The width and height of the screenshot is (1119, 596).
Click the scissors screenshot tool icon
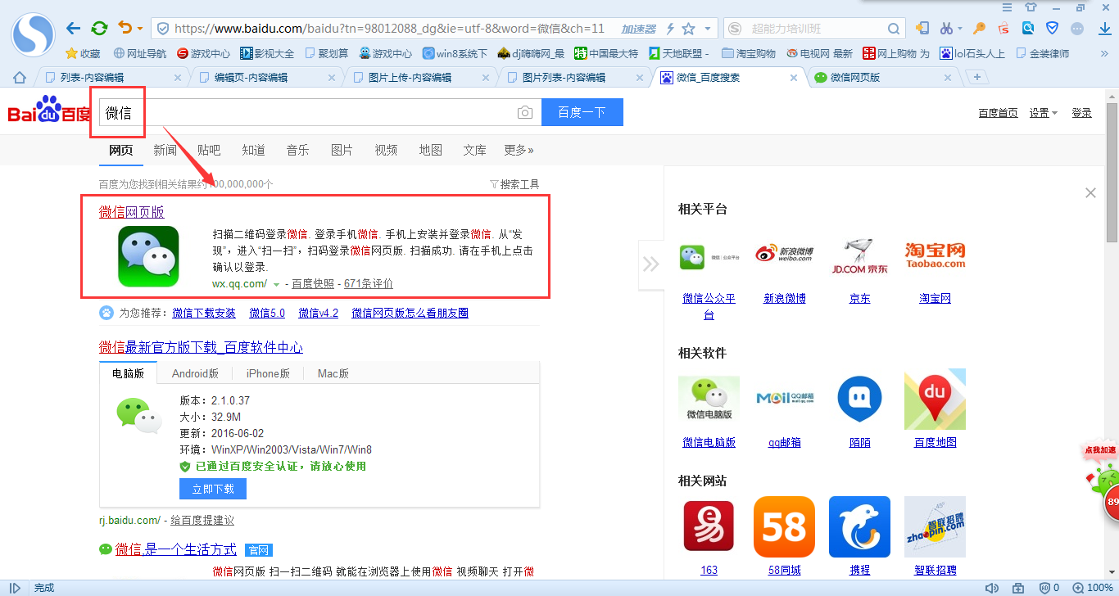tap(946, 28)
